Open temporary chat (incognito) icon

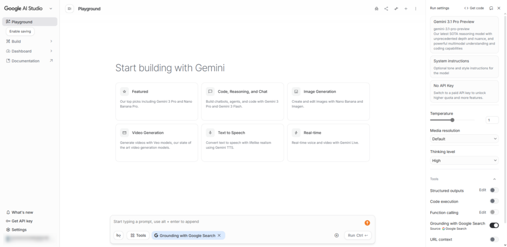pyautogui.click(x=376, y=9)
